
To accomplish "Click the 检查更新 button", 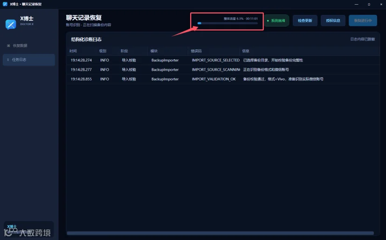I will pyautogui.click(x=305, y=20).
